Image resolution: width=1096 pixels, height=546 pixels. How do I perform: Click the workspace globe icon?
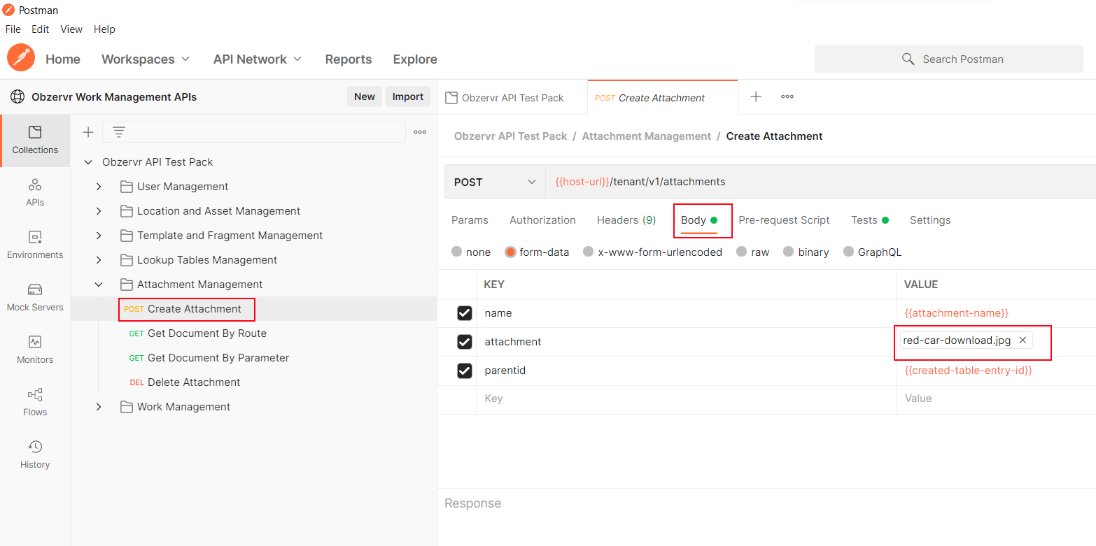17,97
